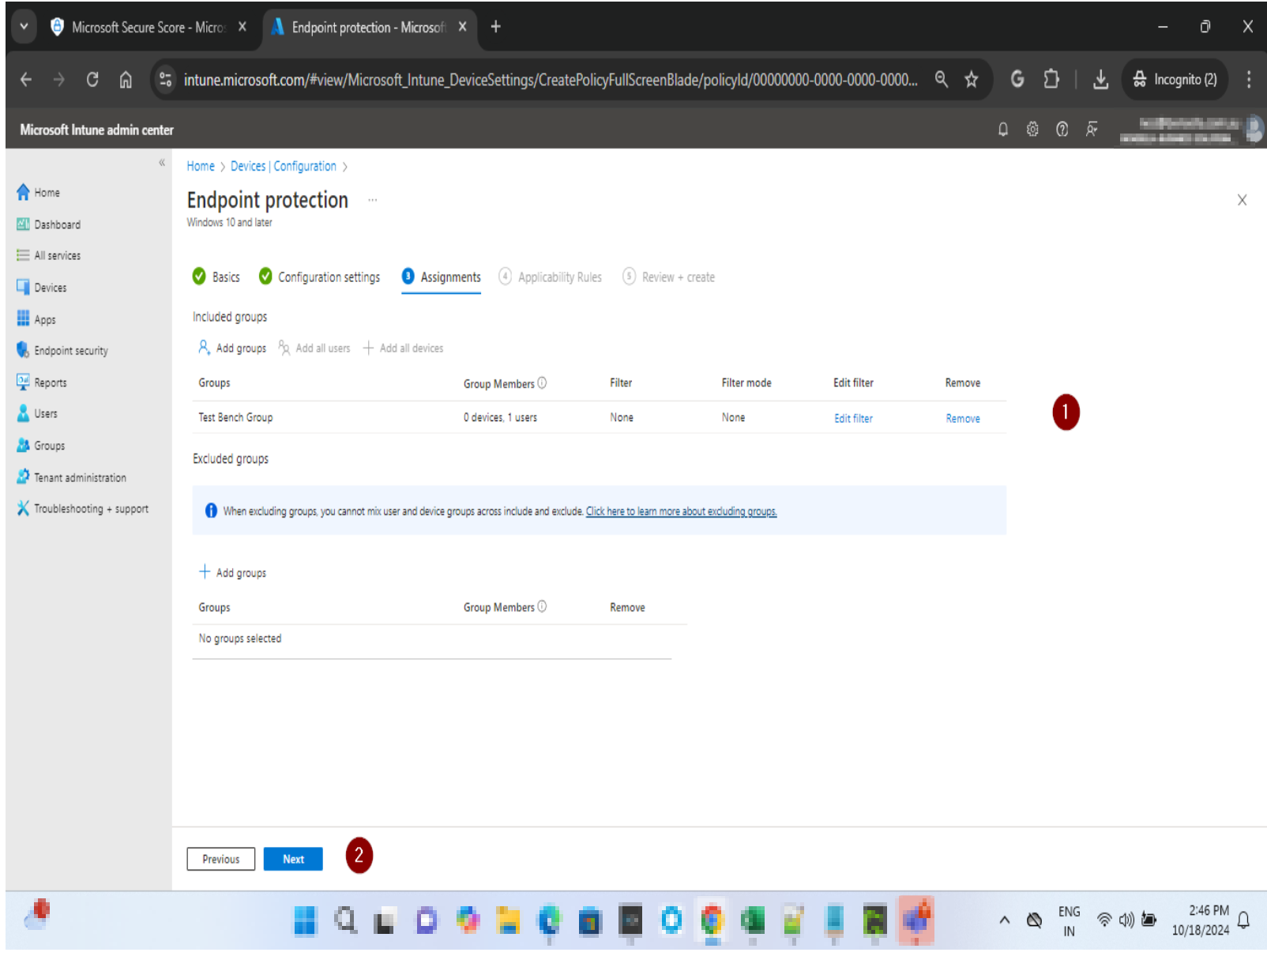Click the Next button
This screenshot has height=956, width=1267.
(293, 859)
